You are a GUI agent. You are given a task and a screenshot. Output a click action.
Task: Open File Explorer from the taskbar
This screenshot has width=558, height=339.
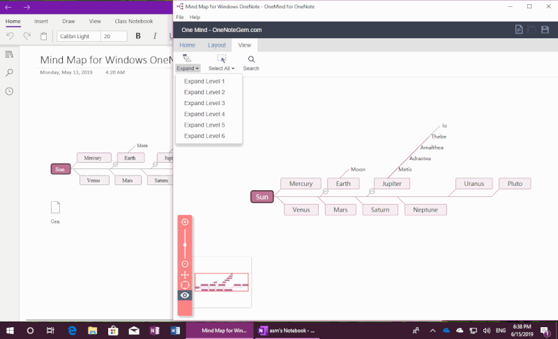93,331
